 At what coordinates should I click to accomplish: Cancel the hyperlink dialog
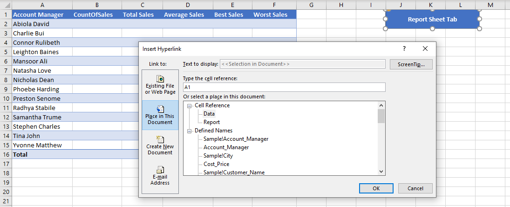click(x=415, y=188)
